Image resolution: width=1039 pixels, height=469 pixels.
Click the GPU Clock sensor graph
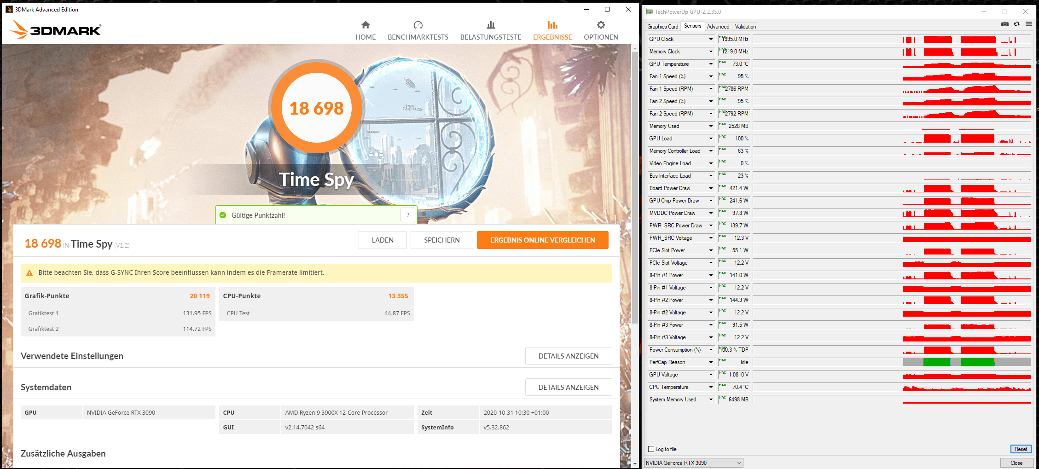(892, 39)
